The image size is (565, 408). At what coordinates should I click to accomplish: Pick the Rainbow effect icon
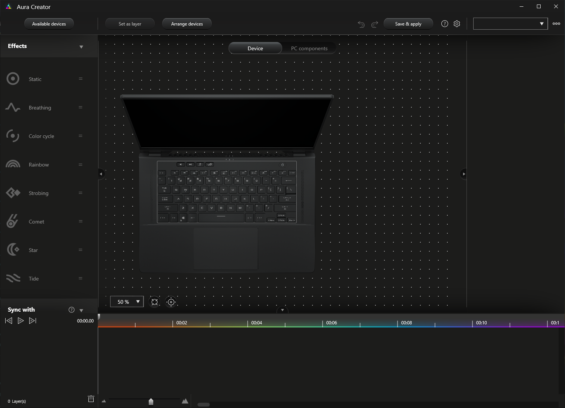coord(13,164)
